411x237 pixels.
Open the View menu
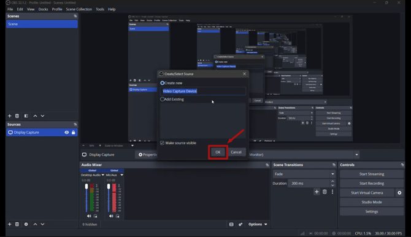[x=31, y=9]
